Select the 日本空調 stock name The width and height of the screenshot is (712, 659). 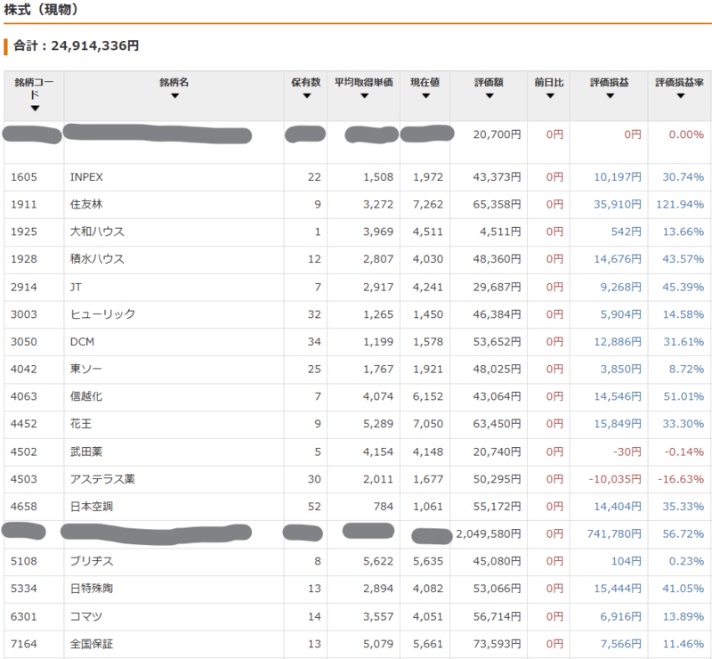pyautogui.click(x=92, y=507)
